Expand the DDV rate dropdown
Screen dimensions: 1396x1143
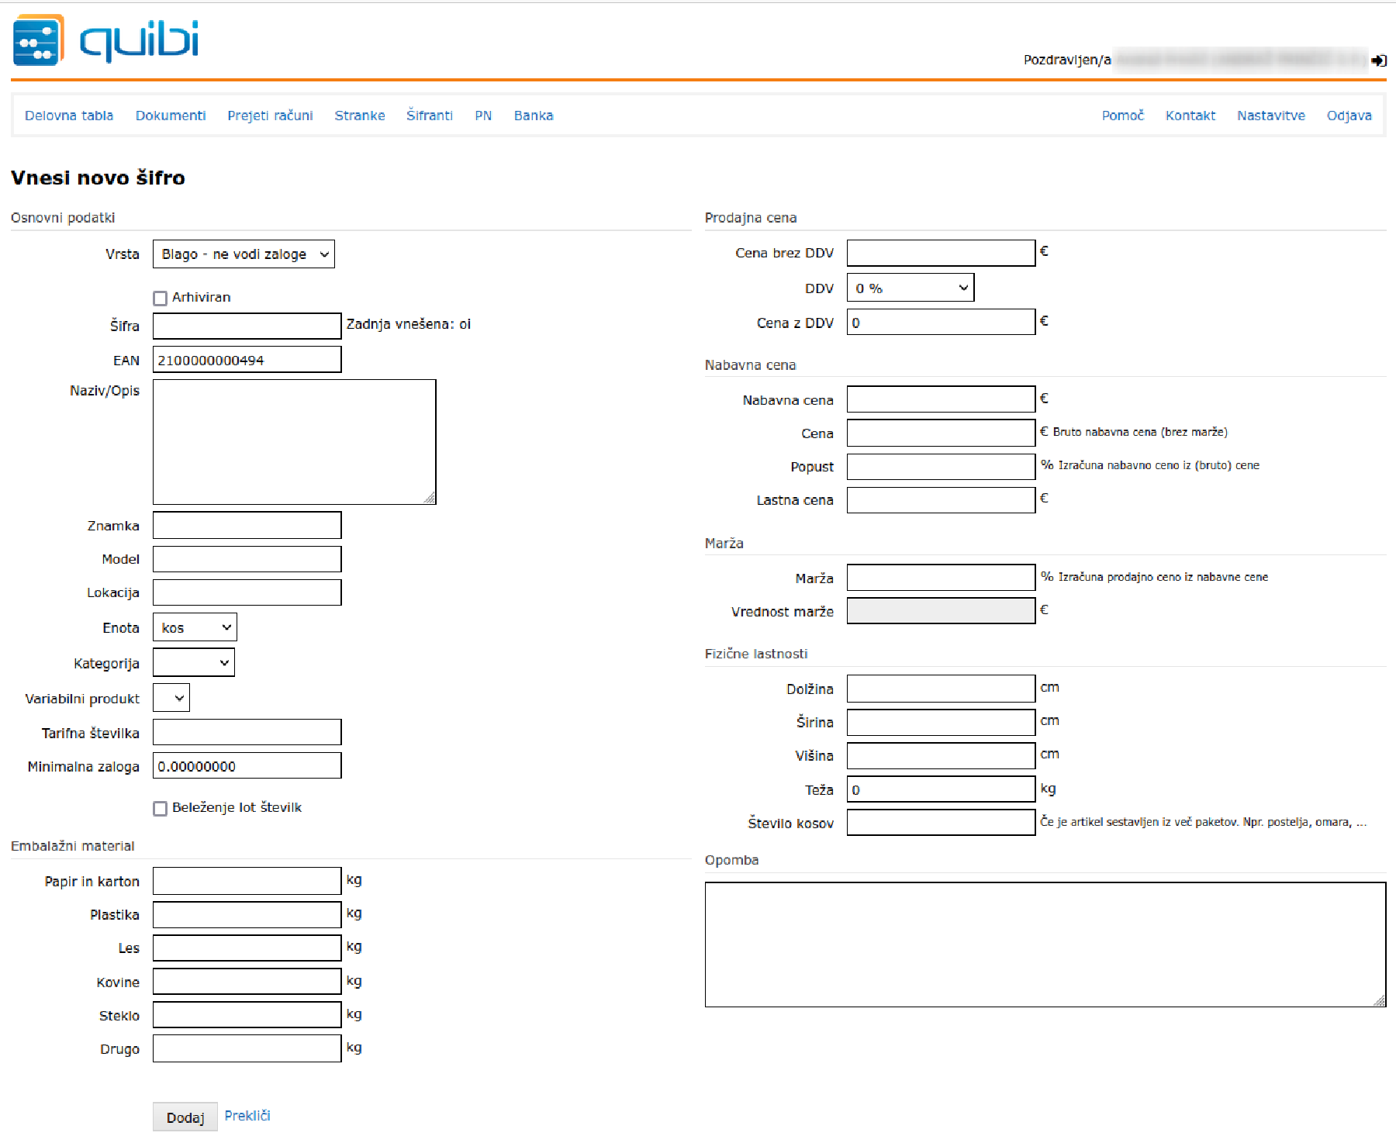pos(910,288)
